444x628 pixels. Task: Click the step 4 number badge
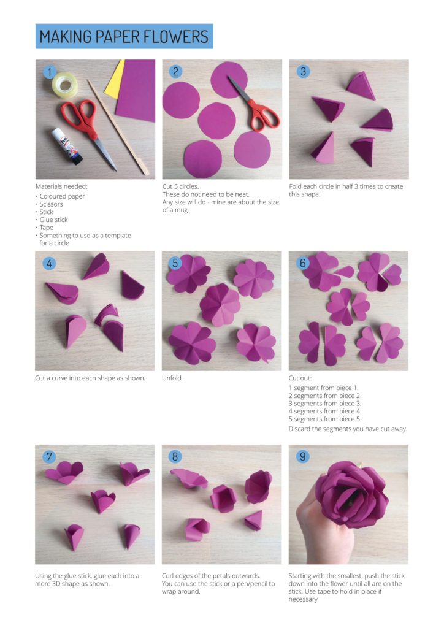(49, 264)
